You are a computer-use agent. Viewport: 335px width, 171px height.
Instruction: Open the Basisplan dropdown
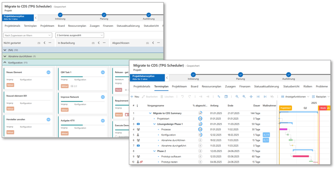[321, 97]
